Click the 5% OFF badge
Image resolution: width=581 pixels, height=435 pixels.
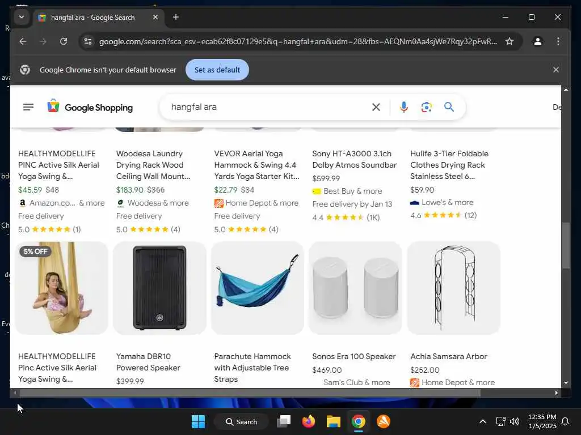(x=35, y=251)
